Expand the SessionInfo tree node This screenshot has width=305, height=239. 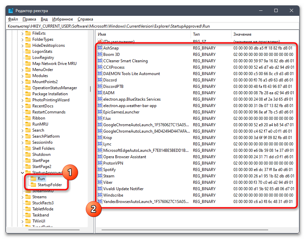click(22, 143)
